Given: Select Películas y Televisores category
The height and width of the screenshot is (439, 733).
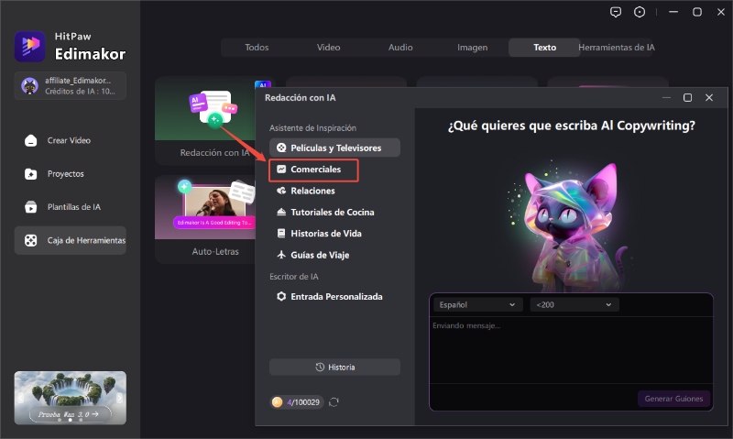Looking at the screenshot, I should [x=334, y=148].
